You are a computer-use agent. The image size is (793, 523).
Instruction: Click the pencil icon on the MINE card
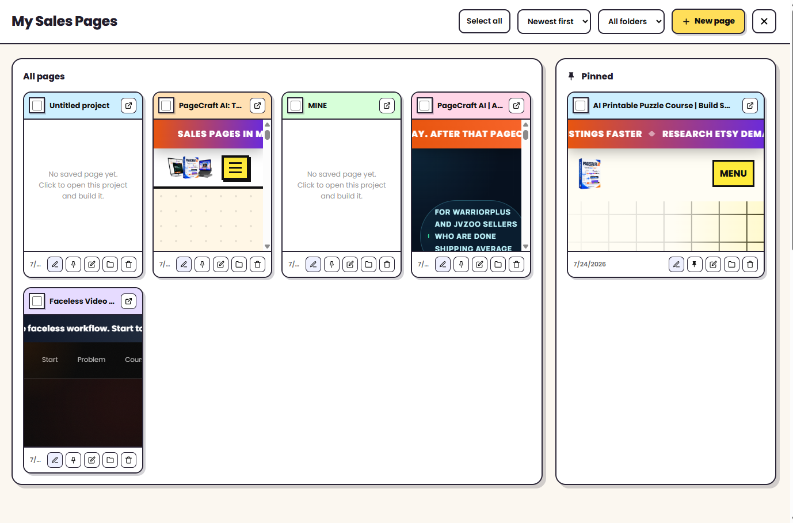[313, 265]
